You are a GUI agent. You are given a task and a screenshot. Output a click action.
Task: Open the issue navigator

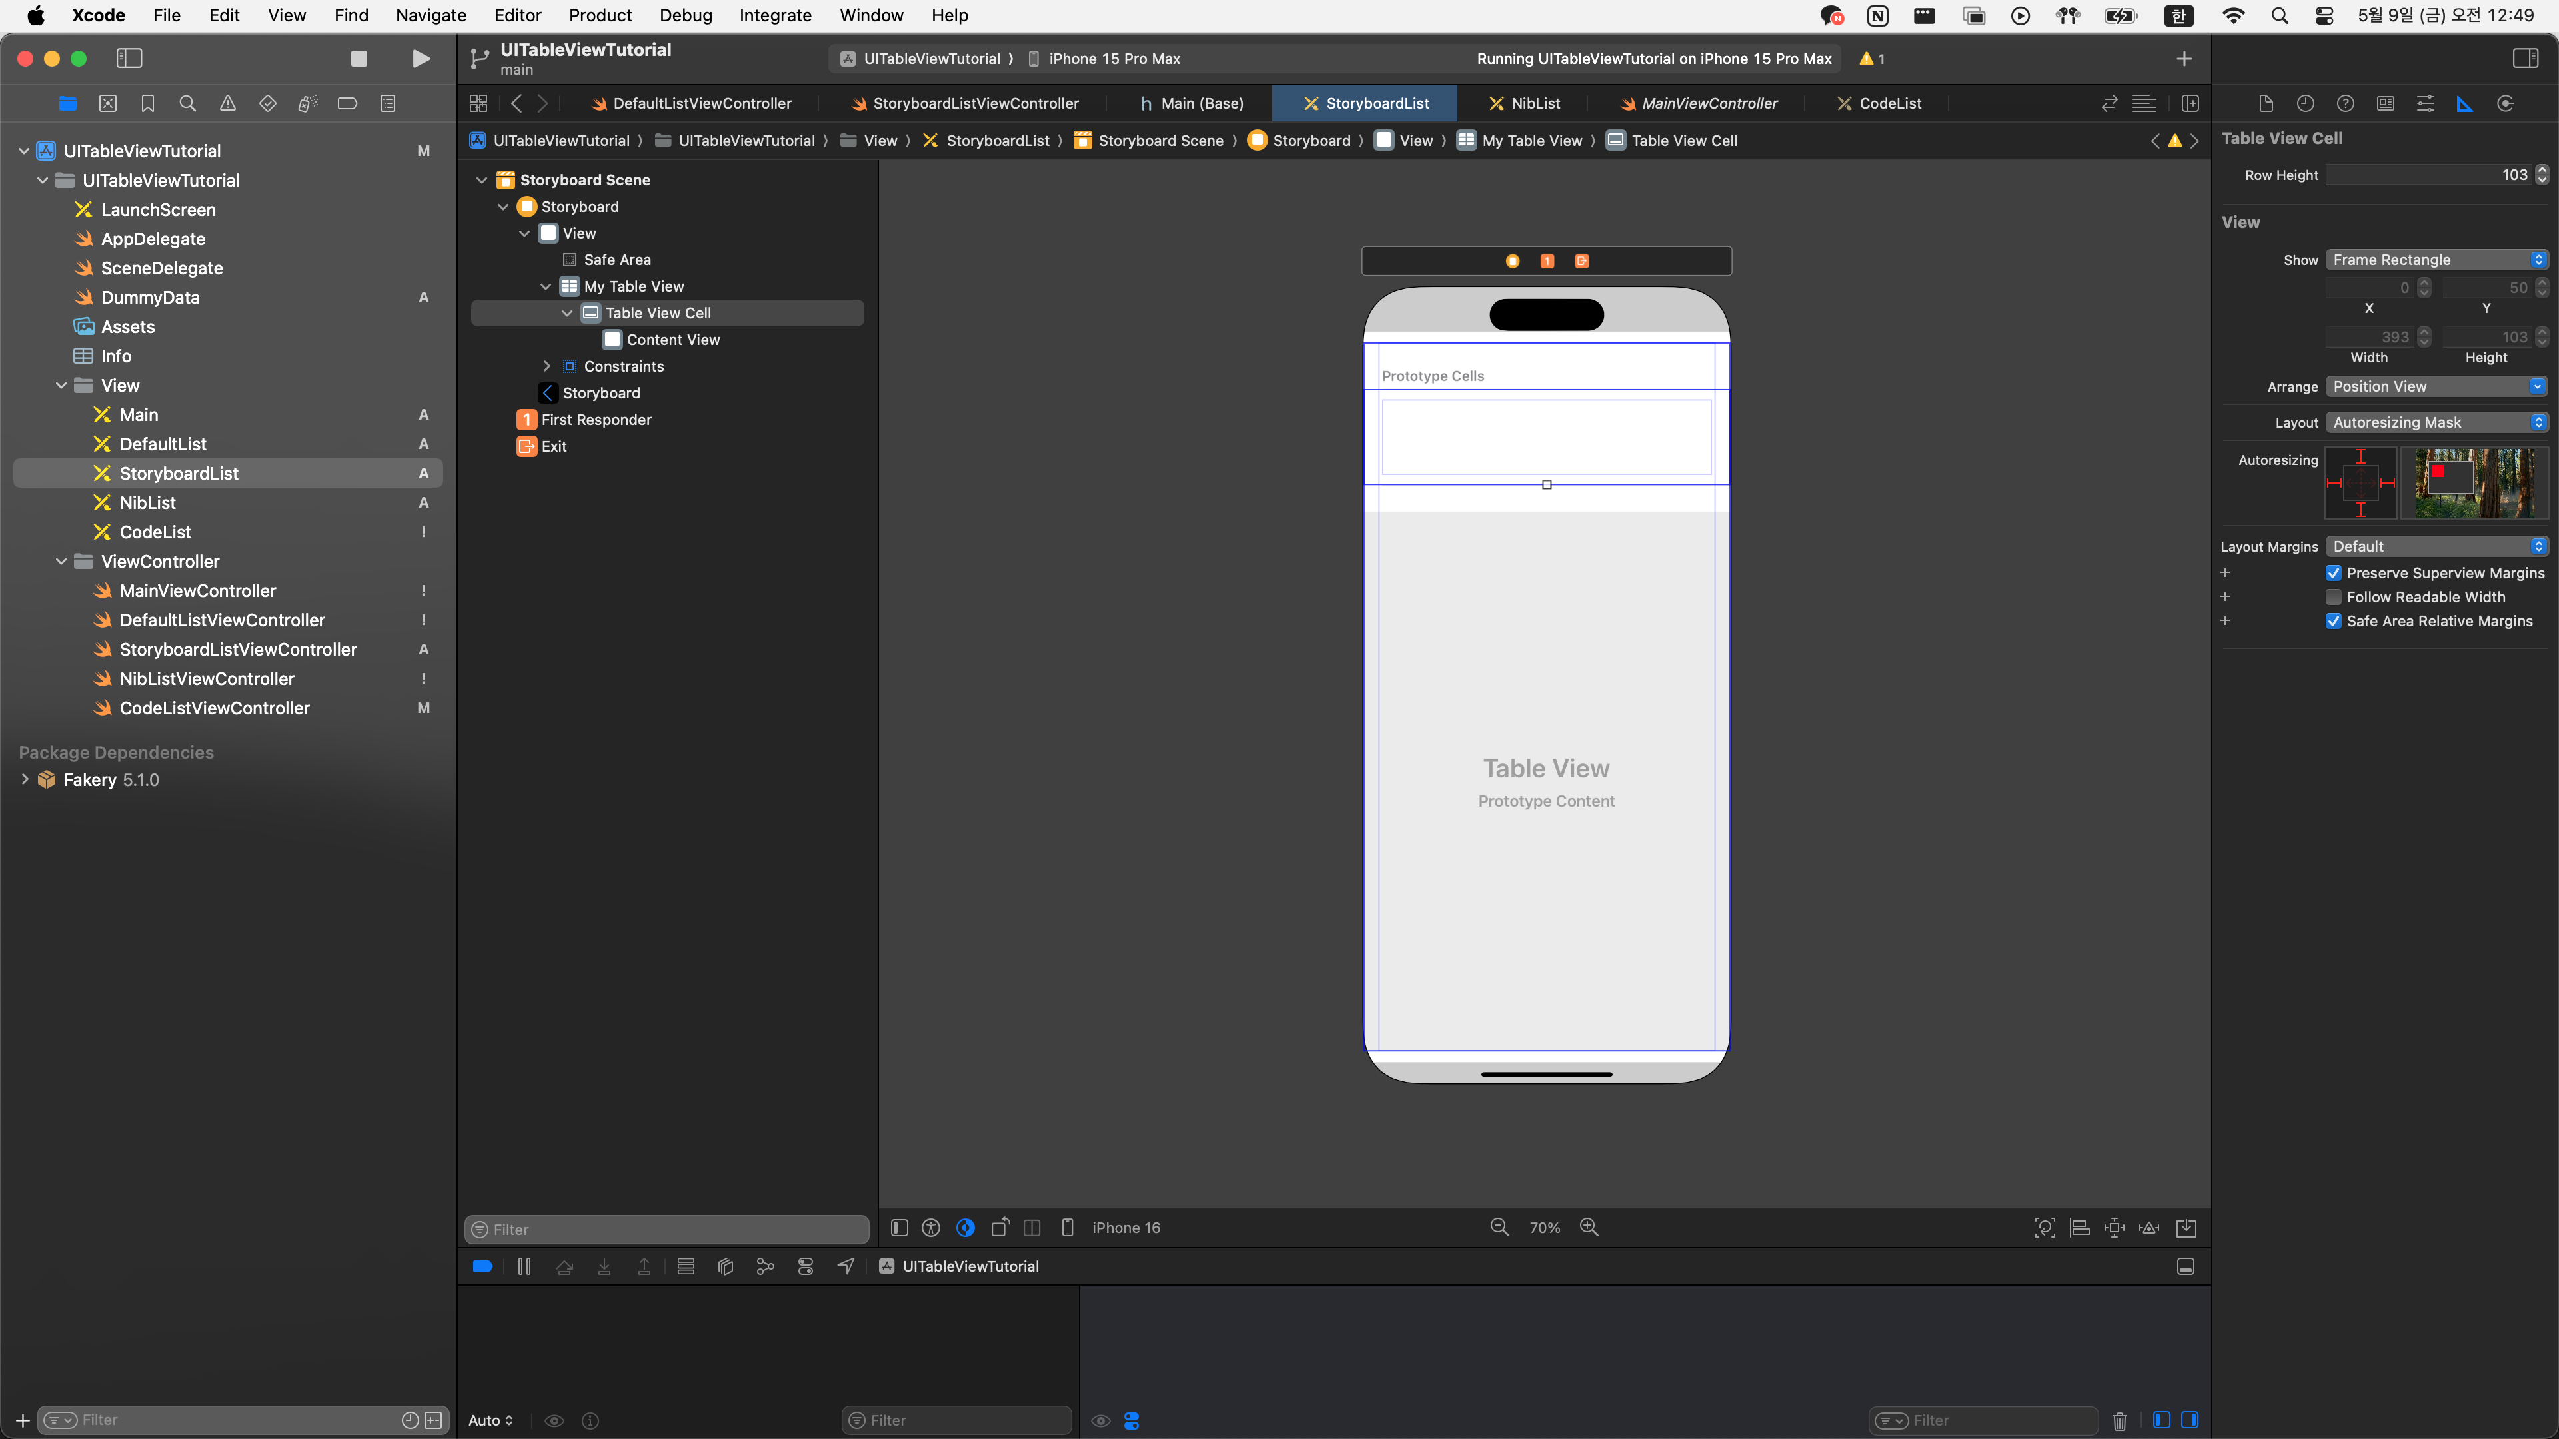point(227,103)
